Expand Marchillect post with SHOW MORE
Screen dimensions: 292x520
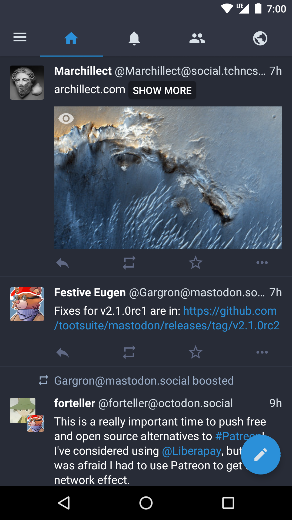(x=162, y=90)
